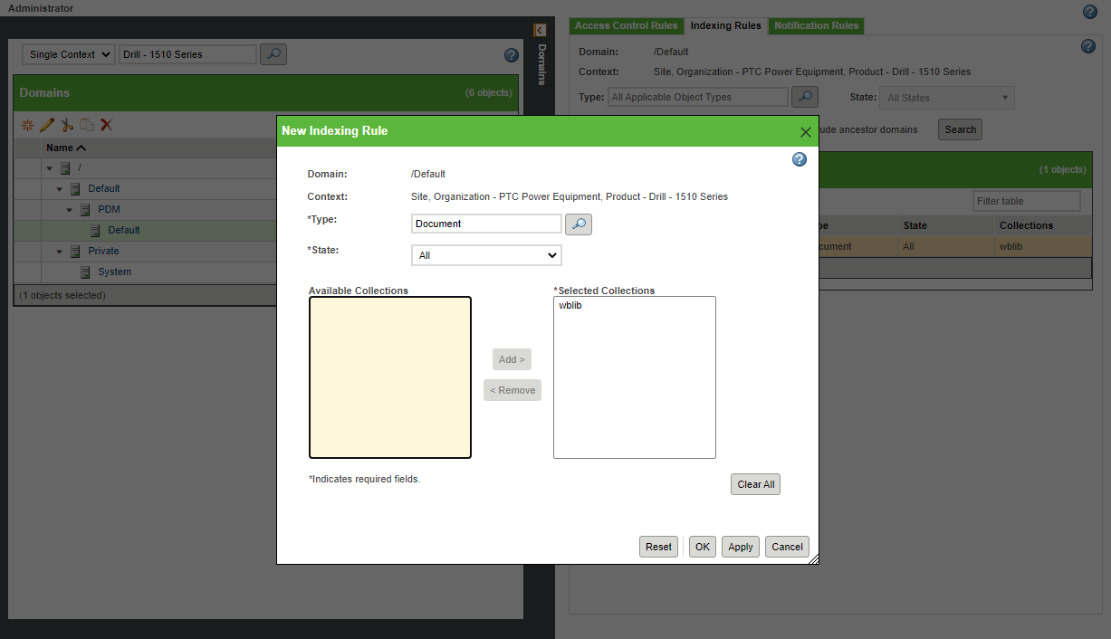This screenshot has height=639, width=1111.
Task: Click the Search button in rules panel
Action: tap(960, 129)
